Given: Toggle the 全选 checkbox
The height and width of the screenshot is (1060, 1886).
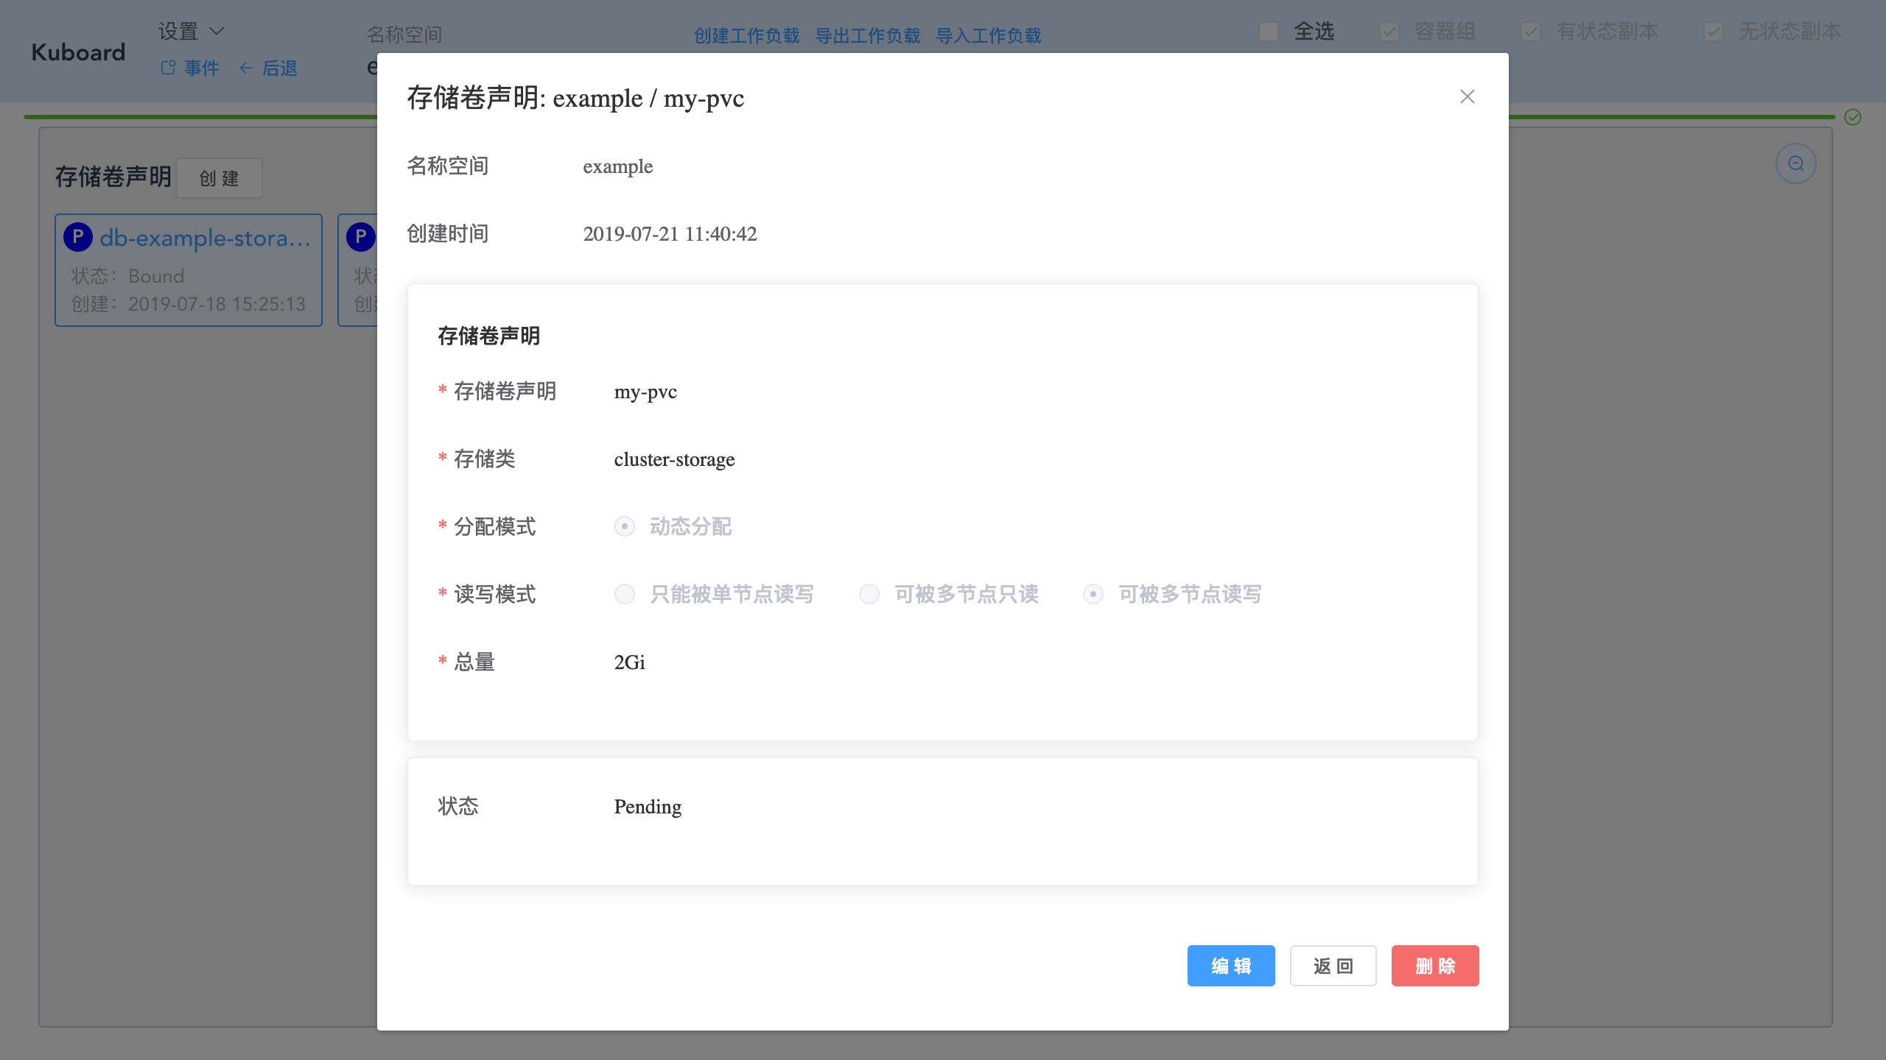Looking at the screenshot, I should 1269,32.
